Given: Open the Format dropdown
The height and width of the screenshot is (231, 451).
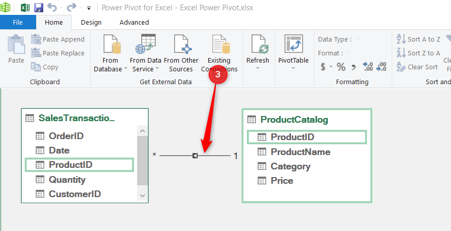Looking at the screenshot, I should 349,52.
